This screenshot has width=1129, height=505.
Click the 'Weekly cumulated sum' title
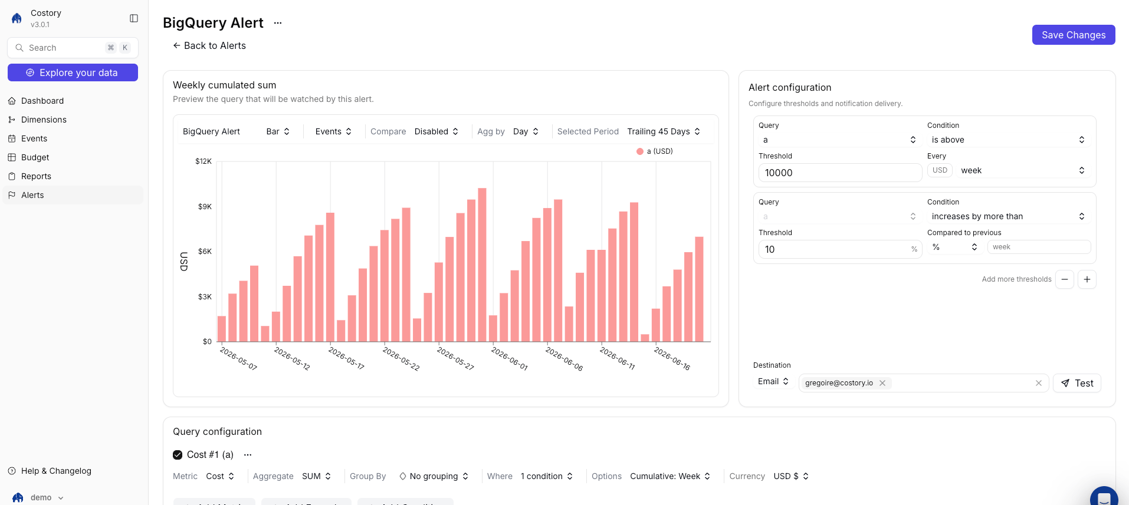224,85
